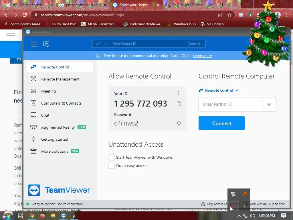The height and width of the screenshot is (220, 293).
Task: Open the Endermanch Malware bookmark
Action: pos(143,24)
